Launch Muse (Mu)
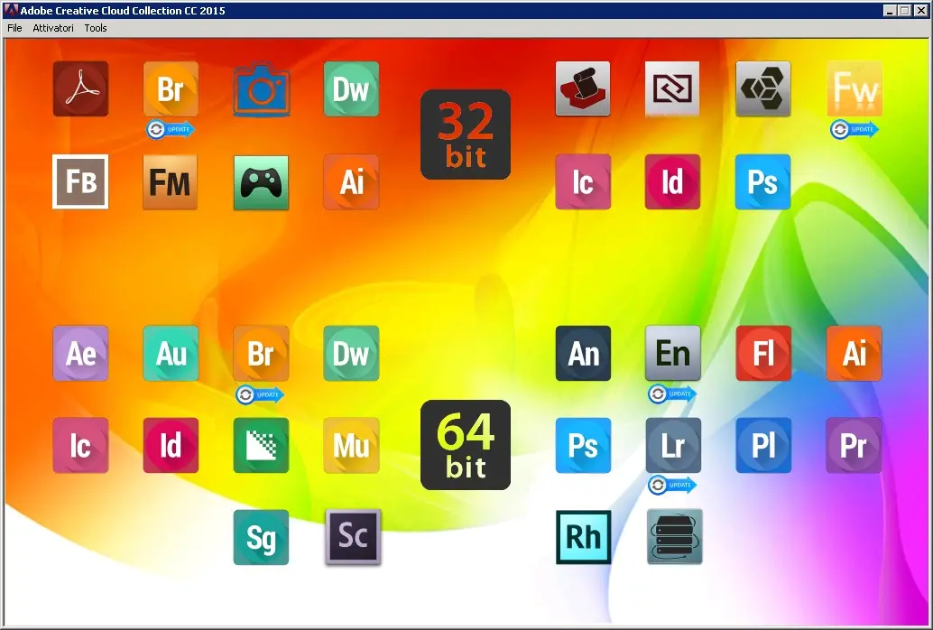The image size is (933, 630). pyautogui.click(x=351, y=445)
